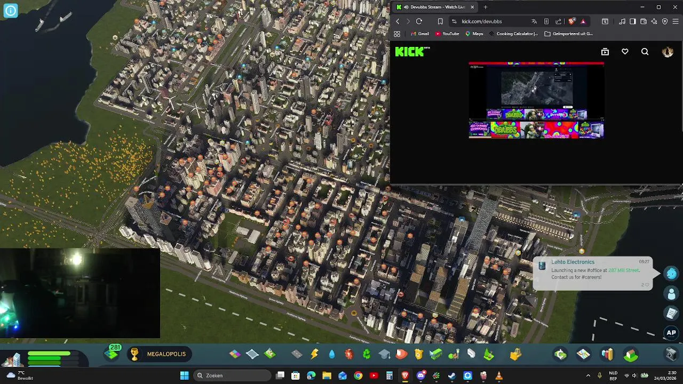Reload the kick.com page
The image size is (683, 384).
point(419,21)
